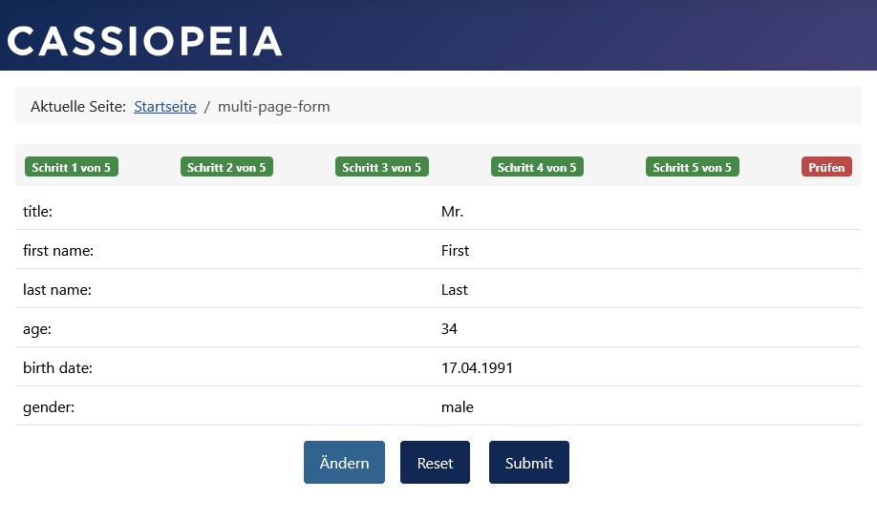Click the last name value Last
Viewport: 877px width, 520px height.
tap(455, 290)
